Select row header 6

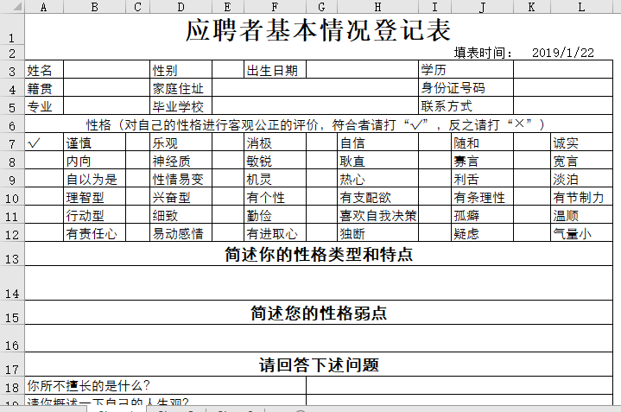click(12, 125)
